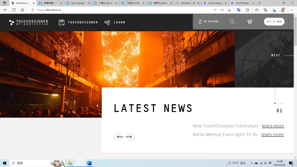Open browser Settings and more (three dots)
Viewport: 297px width, 167px height.
[x=292, y=10]
